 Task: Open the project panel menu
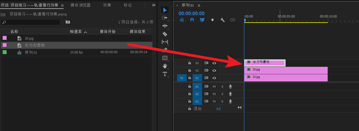pos(62,5)
